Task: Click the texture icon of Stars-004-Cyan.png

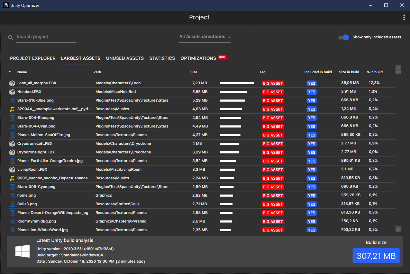Action: point(12,126)
